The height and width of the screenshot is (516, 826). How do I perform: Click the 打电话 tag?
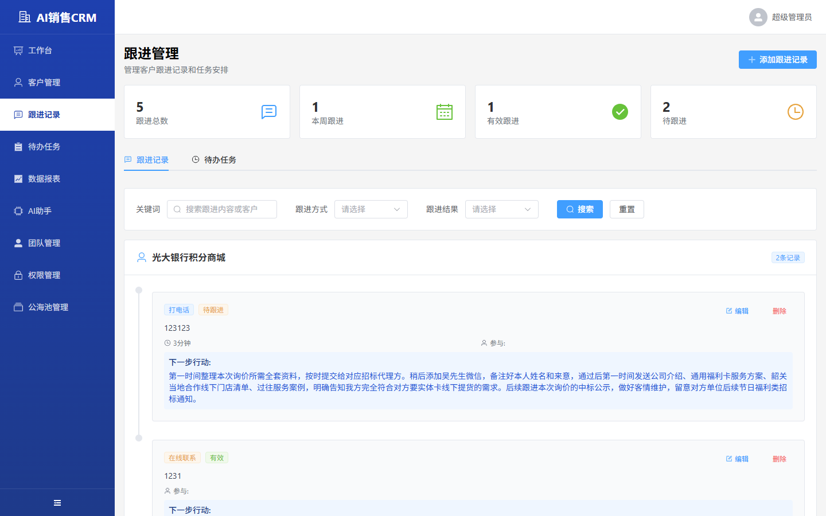coord(179,310)
